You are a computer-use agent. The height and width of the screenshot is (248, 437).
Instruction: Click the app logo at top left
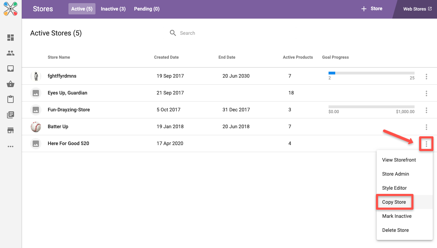[x=11, y=9]
